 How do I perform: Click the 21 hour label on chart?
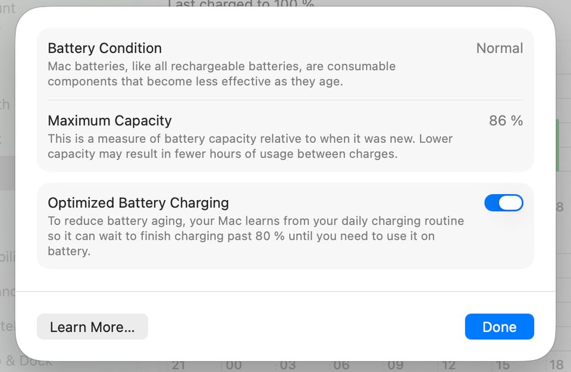tap(177, 365)
